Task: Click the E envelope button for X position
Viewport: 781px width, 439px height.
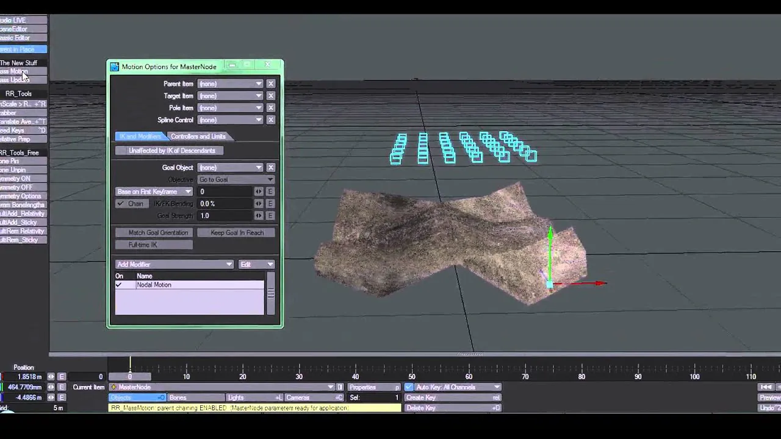Action: point(62,377)
